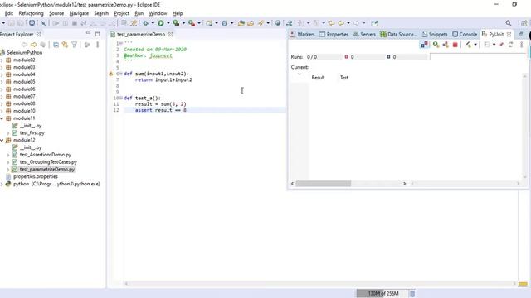The image size is (531, 298).
Task: Click the PyUnit scroll right arrow
Action: 404,184
